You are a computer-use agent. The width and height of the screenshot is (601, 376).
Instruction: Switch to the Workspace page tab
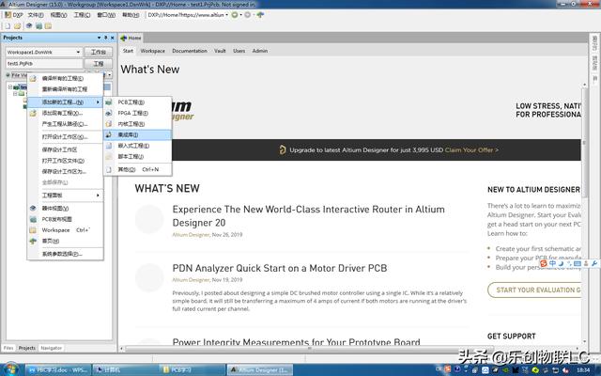pyautogui.click(x=152, y=51)
